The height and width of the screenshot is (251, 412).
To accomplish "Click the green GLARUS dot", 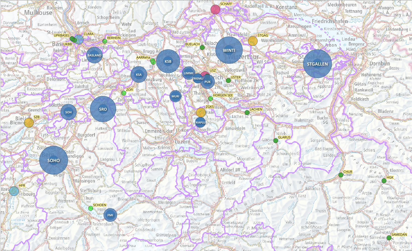I will 276,141.
